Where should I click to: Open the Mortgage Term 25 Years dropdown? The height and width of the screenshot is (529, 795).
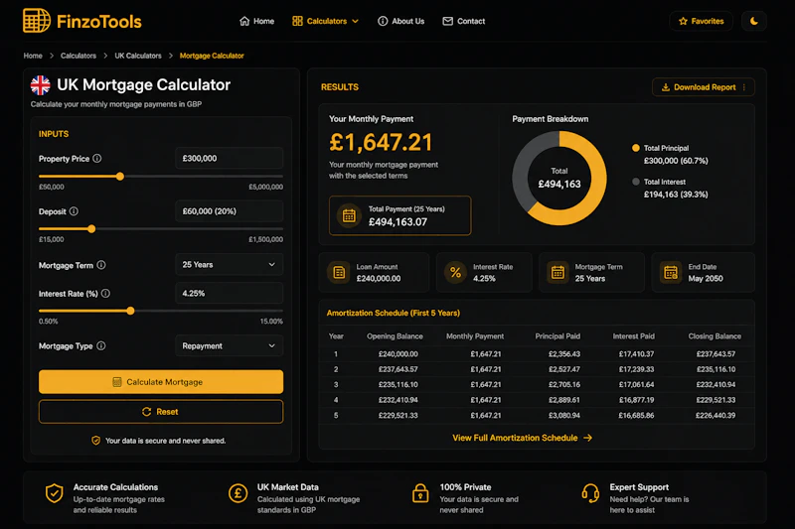(x=230, y=265)
